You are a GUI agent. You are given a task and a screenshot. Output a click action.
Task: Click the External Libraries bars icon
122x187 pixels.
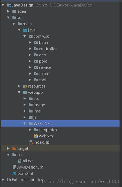(x=9, y=180)
